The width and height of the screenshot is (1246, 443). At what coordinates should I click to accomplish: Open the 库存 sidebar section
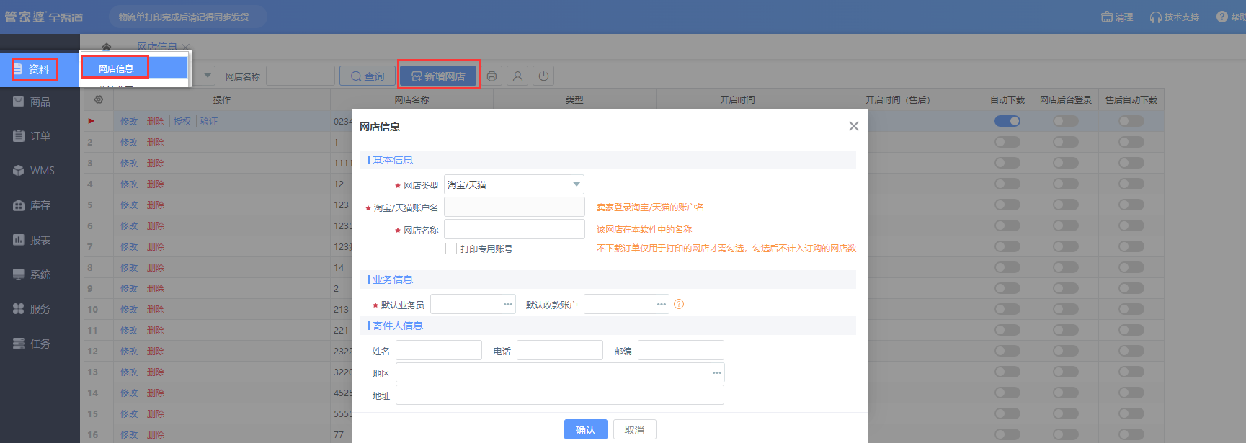32,205
